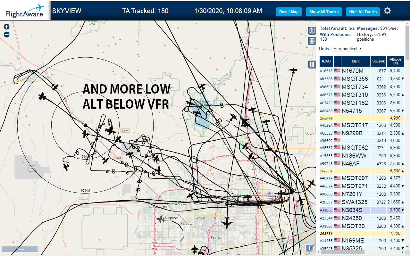Click Show All Tracks button

point(324,12)
